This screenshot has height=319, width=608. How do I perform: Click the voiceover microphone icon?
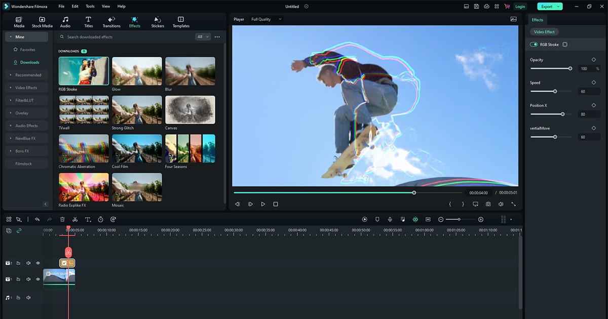tap(390, 219)
